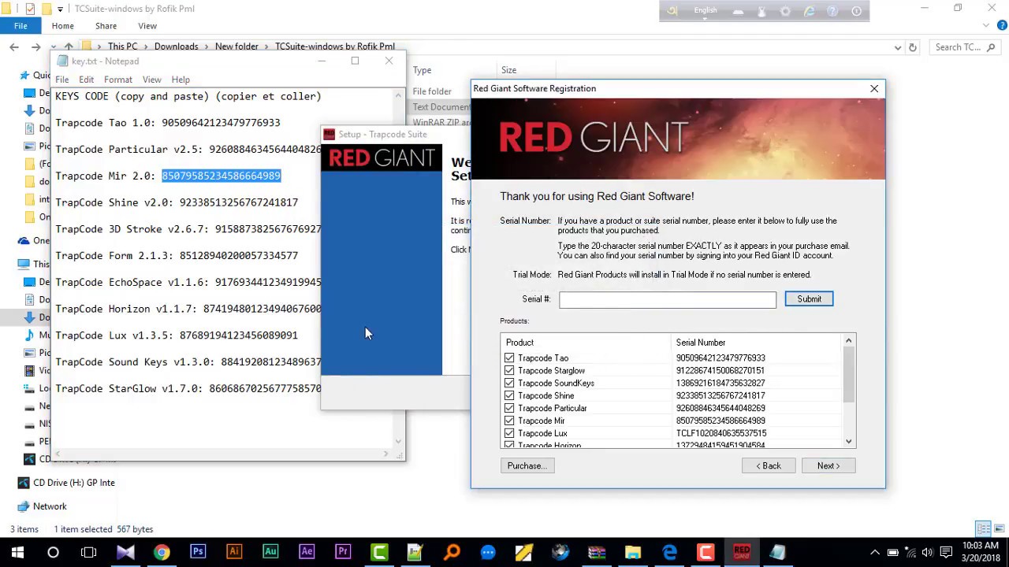Launch Google Chrome from the taskbar
The image size is (1009, 567).
(162, 552)
